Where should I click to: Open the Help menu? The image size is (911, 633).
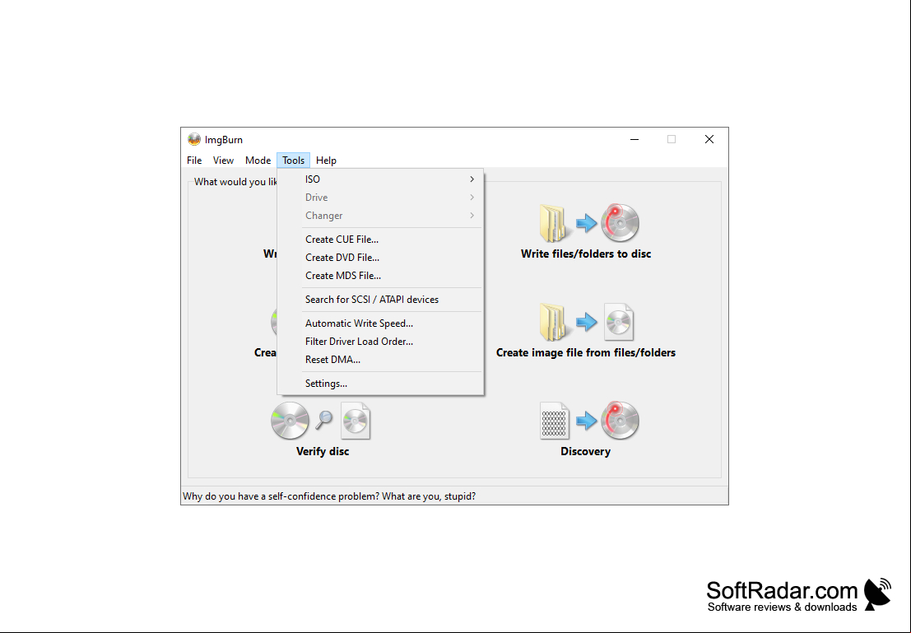[x=326, y=161]
